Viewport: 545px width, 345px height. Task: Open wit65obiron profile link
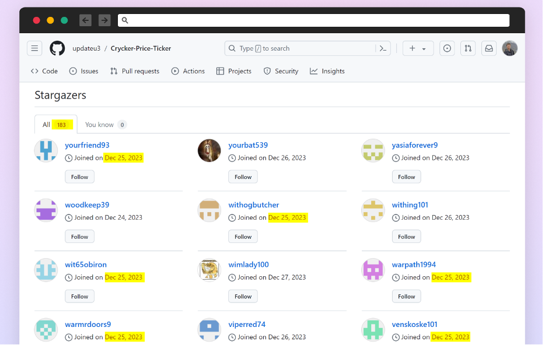tap(86, 265)
